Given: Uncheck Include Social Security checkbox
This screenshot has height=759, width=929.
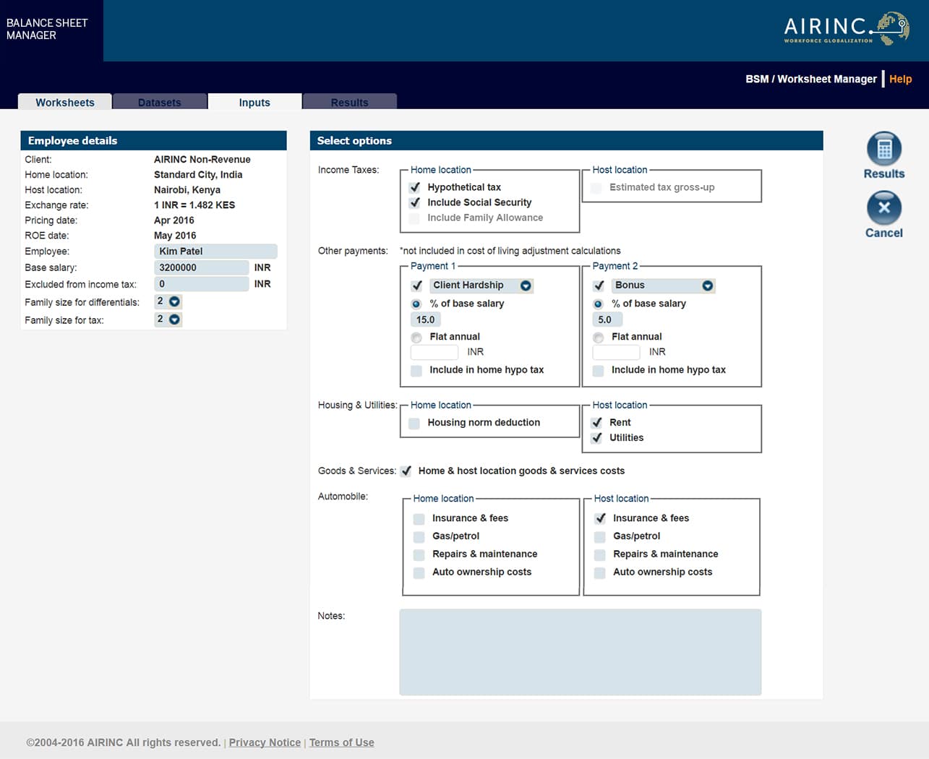Looking at the screenshot, I should (415, 202).
